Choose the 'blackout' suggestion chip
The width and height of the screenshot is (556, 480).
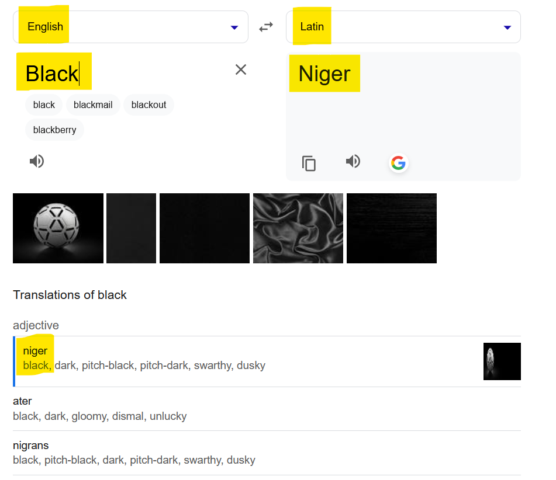coord(149,105)
